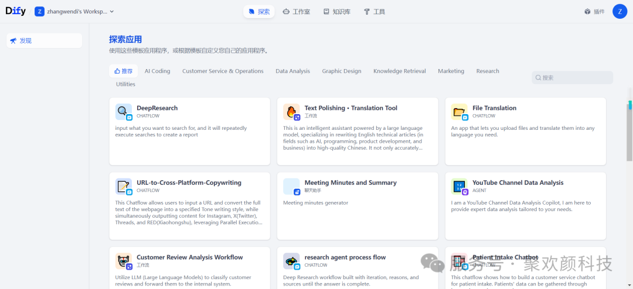Click the blue Z workspace avatar
This screenshot has width=633, height=289.
coord(39,12)
